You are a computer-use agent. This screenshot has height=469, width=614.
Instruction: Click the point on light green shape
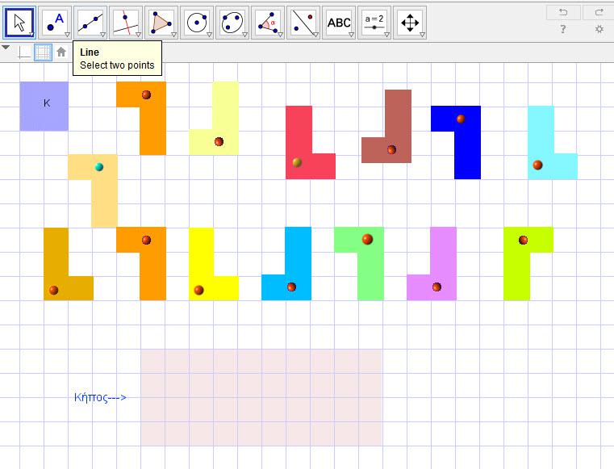click(367, 239)
